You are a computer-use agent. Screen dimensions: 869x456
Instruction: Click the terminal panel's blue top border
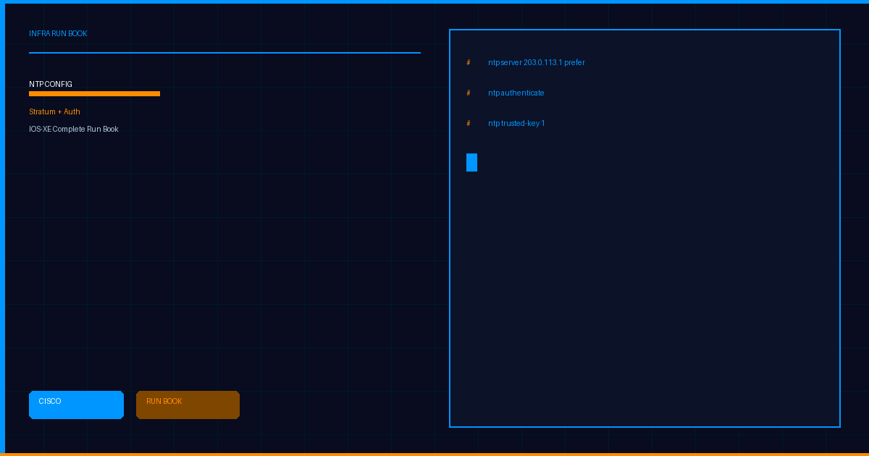[x=645, y=30]
